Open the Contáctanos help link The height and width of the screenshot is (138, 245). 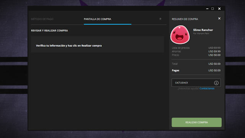(207, 88)
